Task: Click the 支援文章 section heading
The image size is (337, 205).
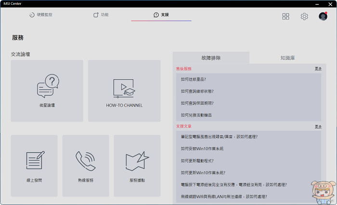Action: (184, 126)
